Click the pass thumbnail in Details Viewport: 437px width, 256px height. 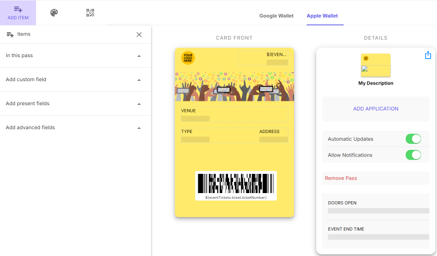[376, 65]
